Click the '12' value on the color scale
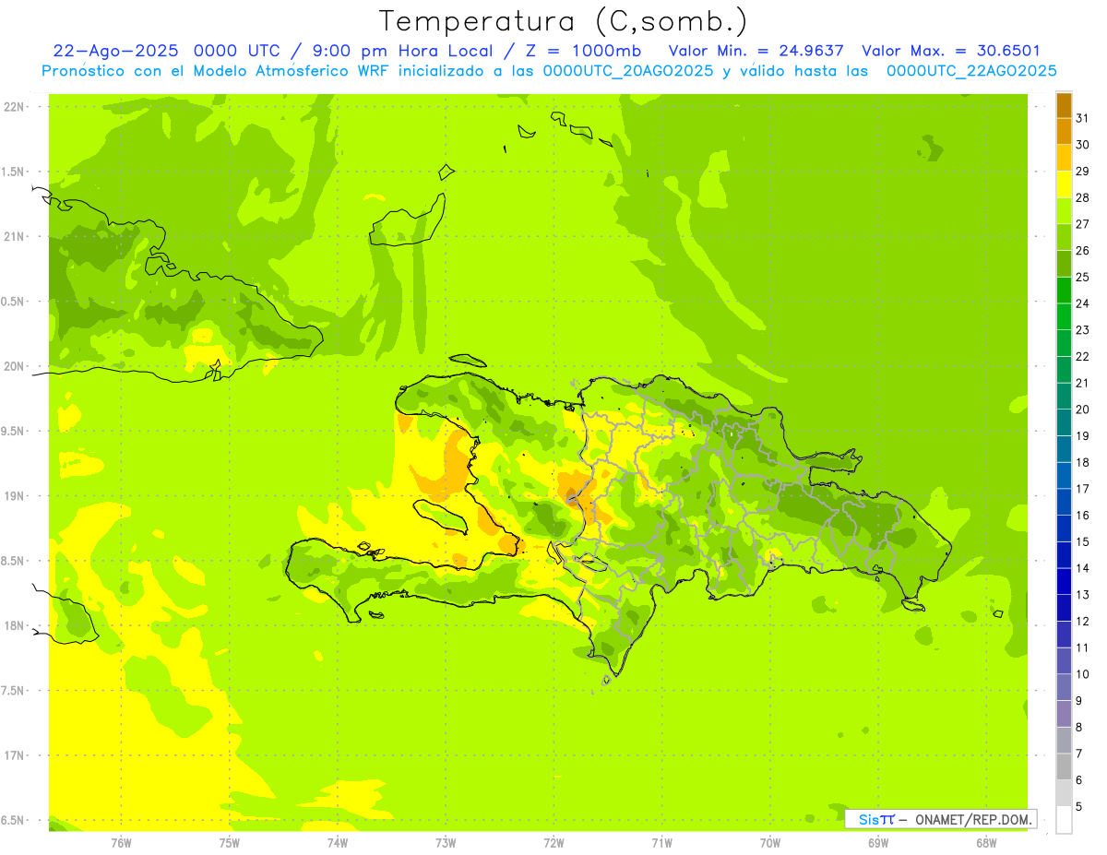This screenshot has width=1107, height=855. (x=1083, y=621)
